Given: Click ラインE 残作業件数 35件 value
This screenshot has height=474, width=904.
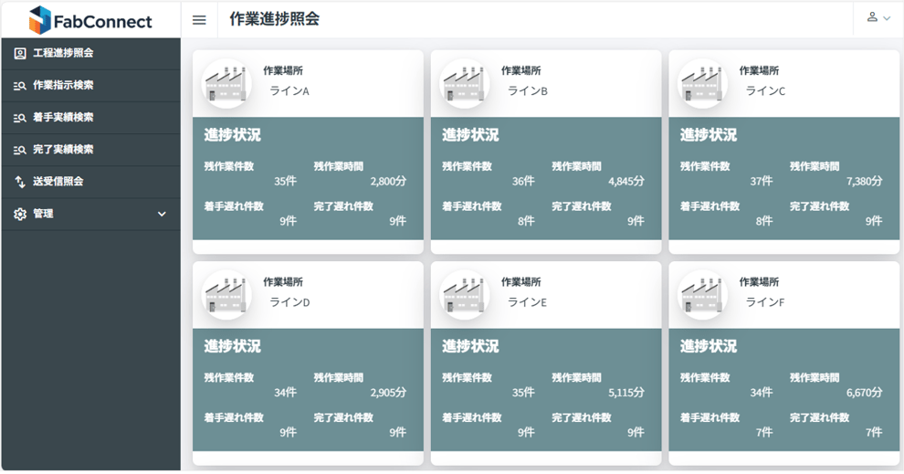Looking at the screenshot, I should pyautogui.click(x=523, y=393).
